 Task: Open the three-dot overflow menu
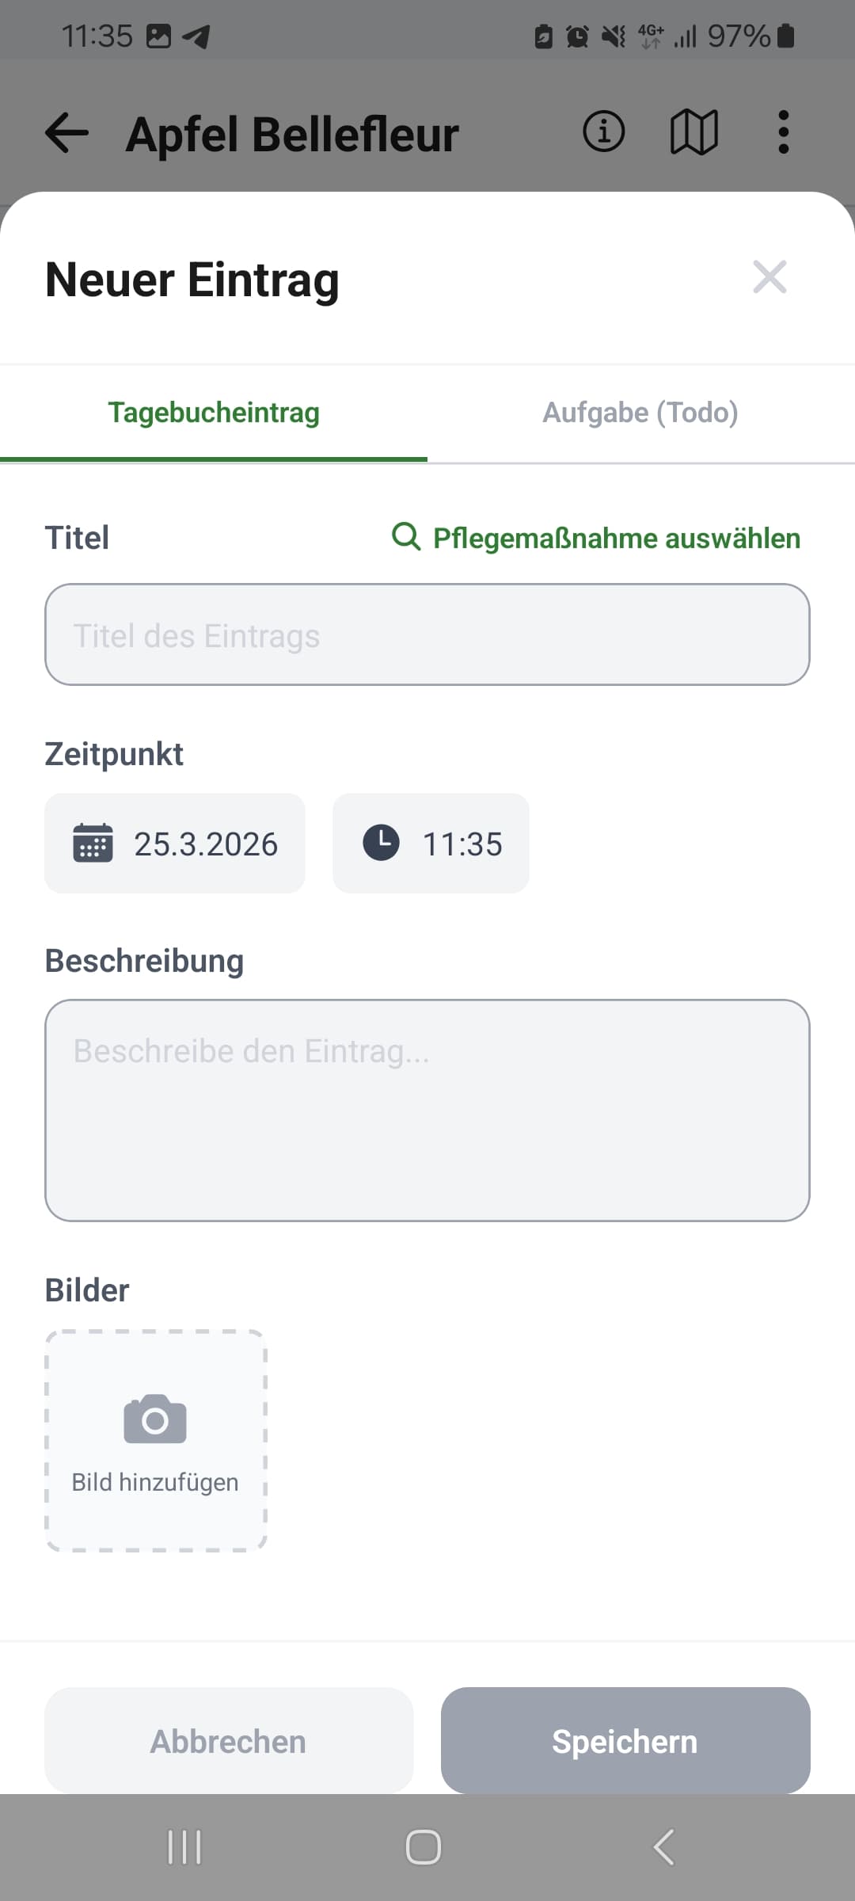(x=783, y=131)
